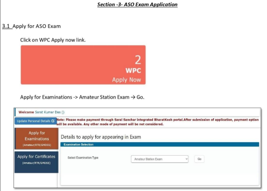267x191 pixels.
Task: Click the edit icon on Update Personal Details
Action: [x=53, y=121]
